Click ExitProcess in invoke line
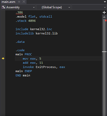The width and height of the screenshot is (107, 116). click(46, 67)
